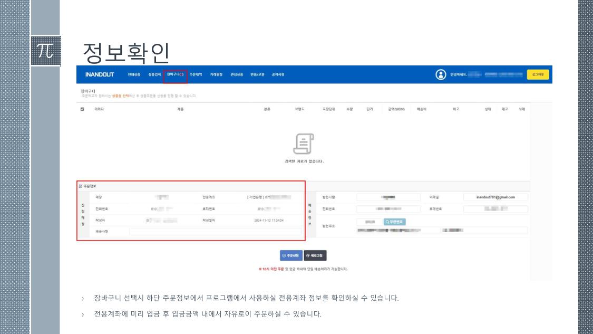Viewport: 593px width, 334px height.
Task: Open the 주문내역 menu
Action: click(196, 74)
